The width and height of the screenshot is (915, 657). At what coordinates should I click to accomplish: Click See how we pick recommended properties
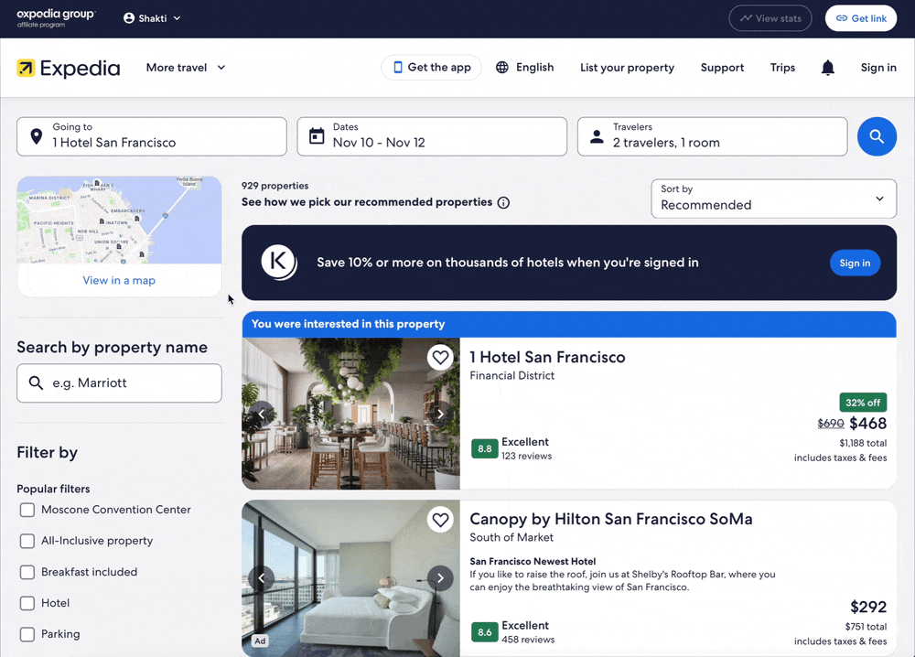click(367, 202)
